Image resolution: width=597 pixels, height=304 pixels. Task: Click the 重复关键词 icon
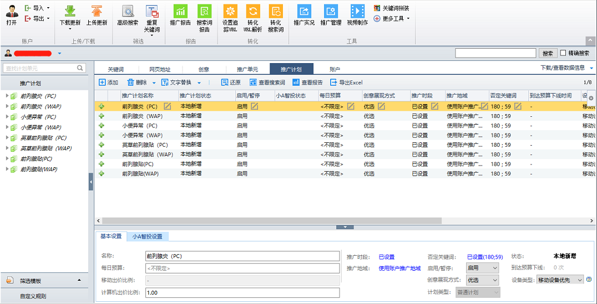[152, 12]
